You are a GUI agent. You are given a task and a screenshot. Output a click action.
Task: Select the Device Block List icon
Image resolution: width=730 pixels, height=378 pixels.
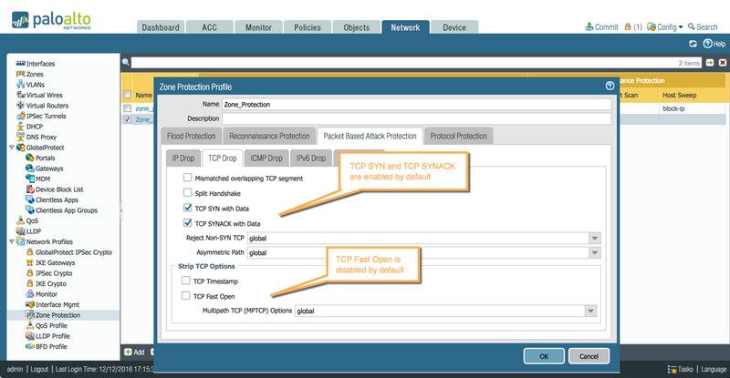pyautogui.click(x=30, y=189)
